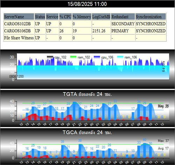Click the ram_106 cyan legend swatch

(x=120, y=57)
